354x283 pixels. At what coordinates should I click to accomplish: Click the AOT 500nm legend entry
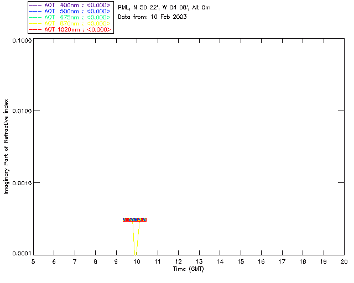tap(70, 11)
